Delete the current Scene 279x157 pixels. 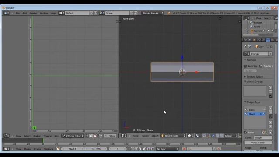coord(136,13)
